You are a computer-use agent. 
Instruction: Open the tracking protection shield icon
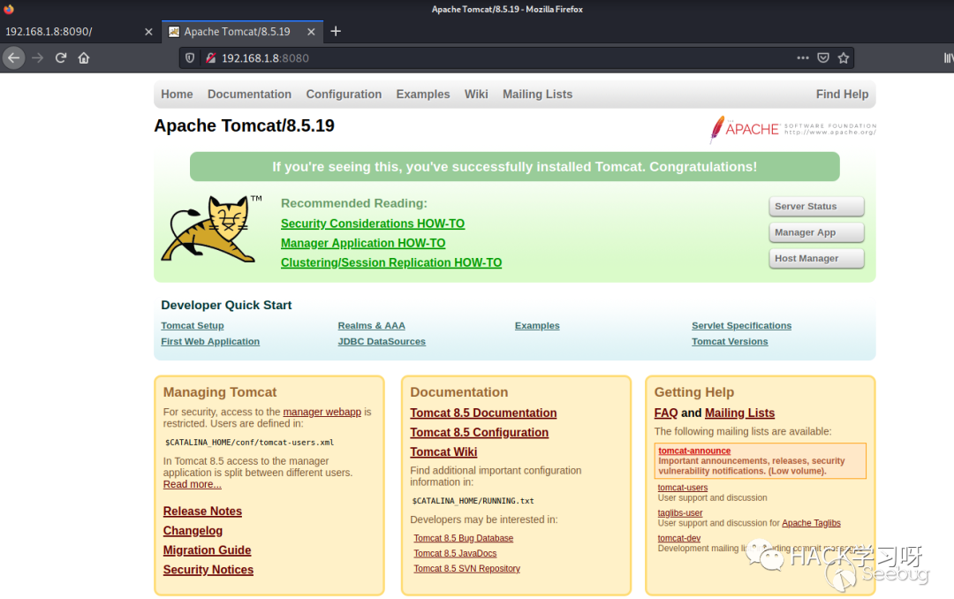point(190,57)
